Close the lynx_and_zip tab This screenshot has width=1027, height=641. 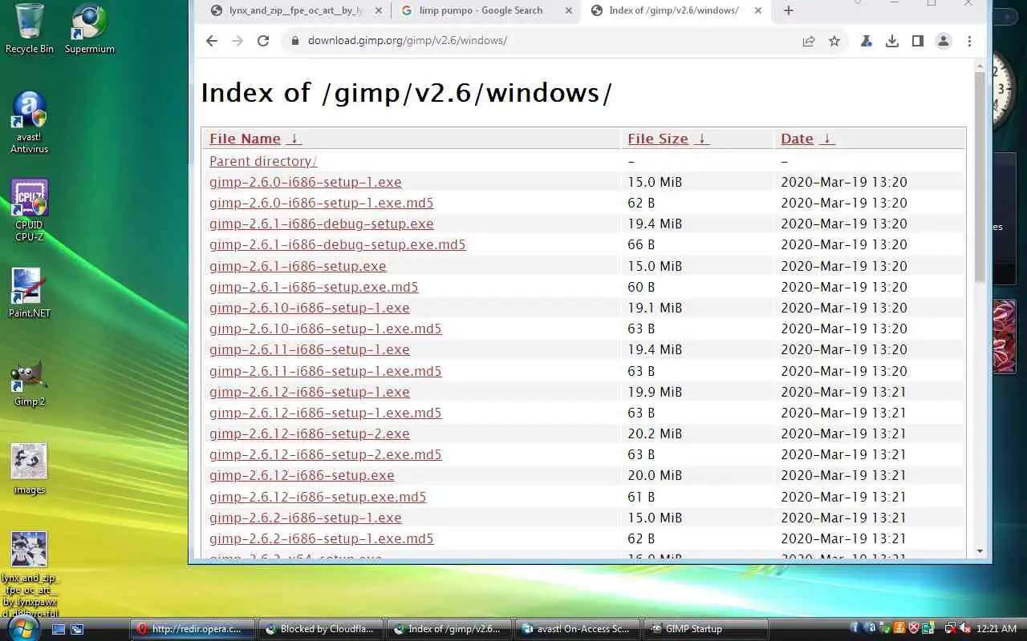(x=379, y=10)
